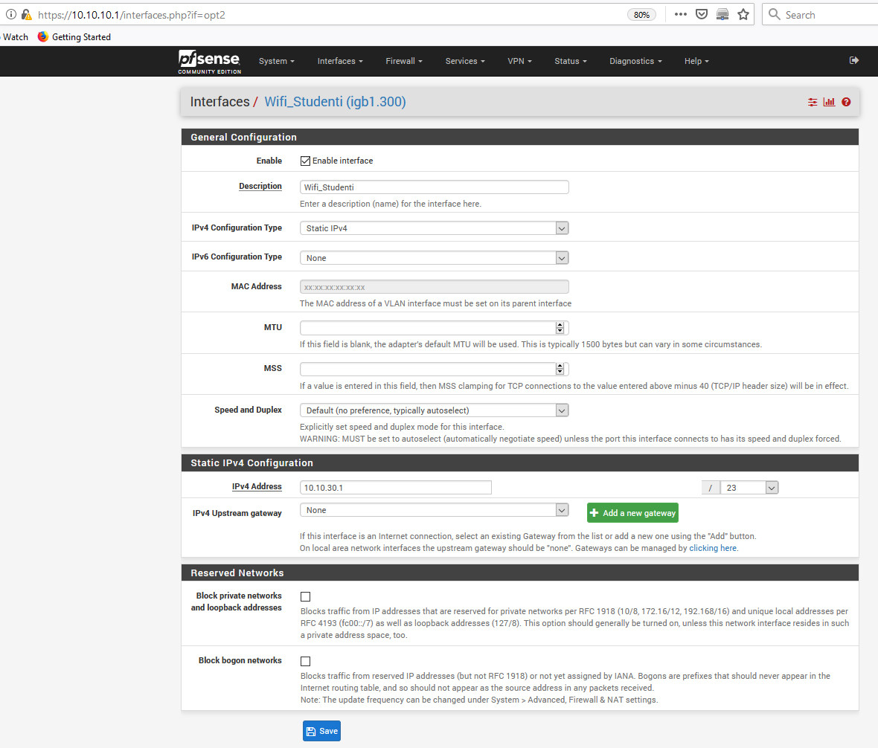
Task: Click the Reserved Networks section header
Action: click(x=519, y=573)
